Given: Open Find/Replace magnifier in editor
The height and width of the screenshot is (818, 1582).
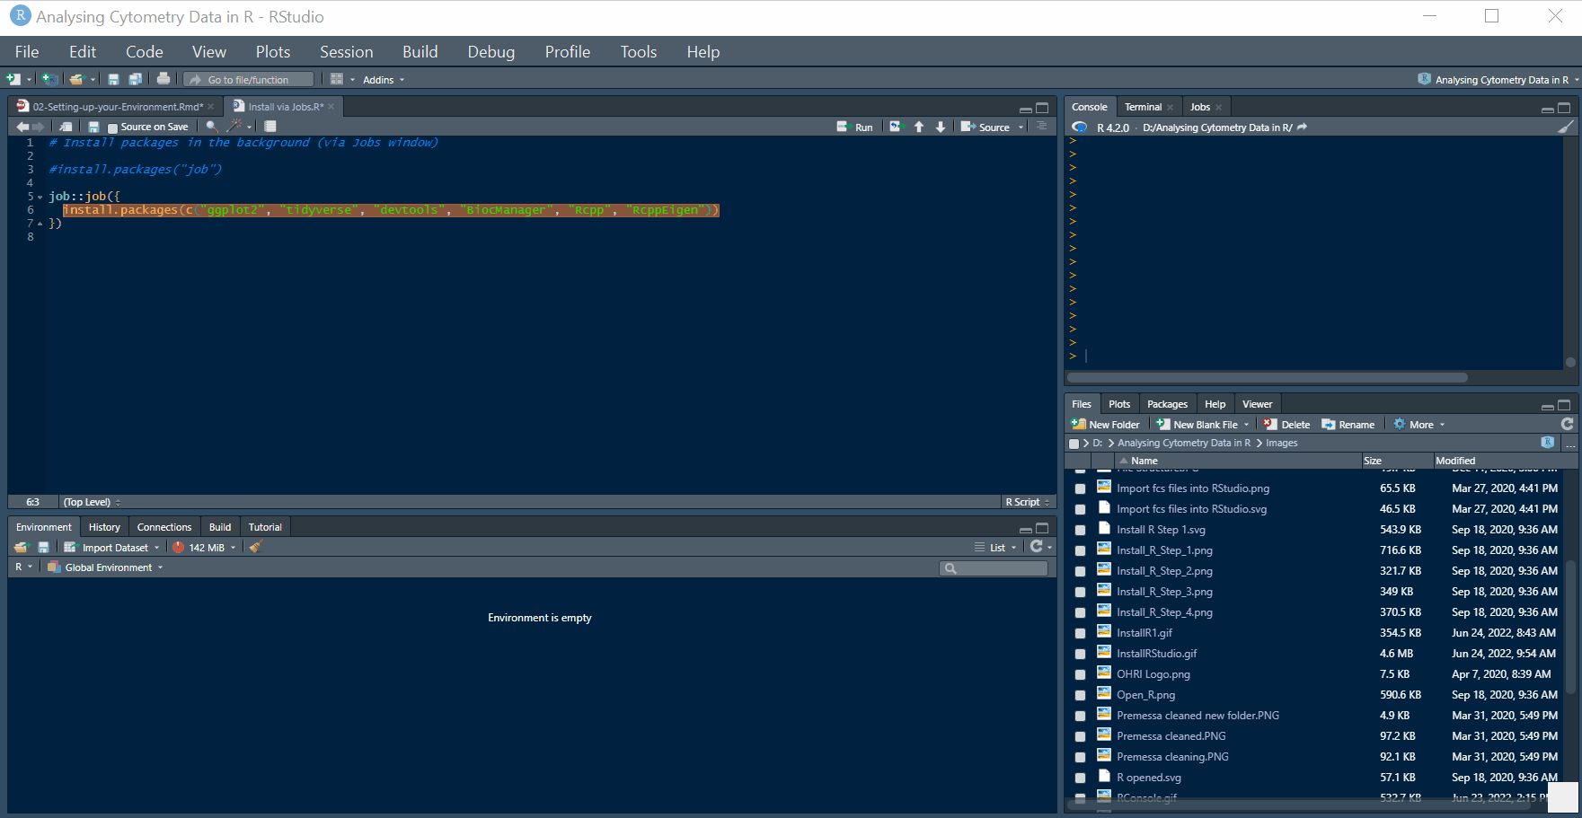Looking at the screenshot, I should point(211,127).
